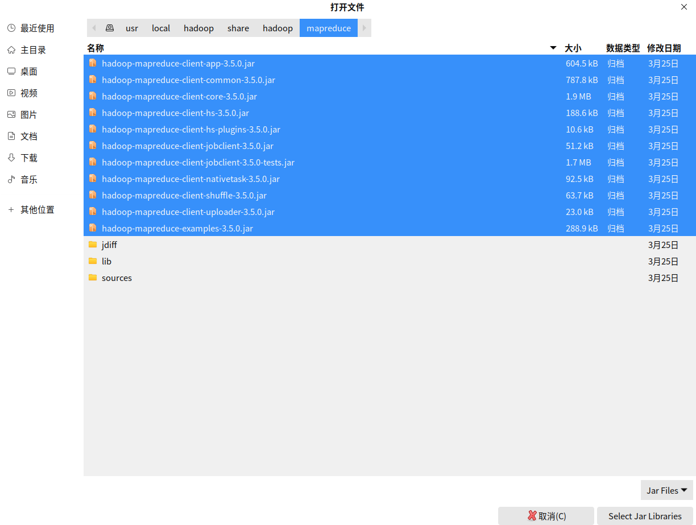Click the lib folder icon
The image size is (696, 525).
point(93,261)
